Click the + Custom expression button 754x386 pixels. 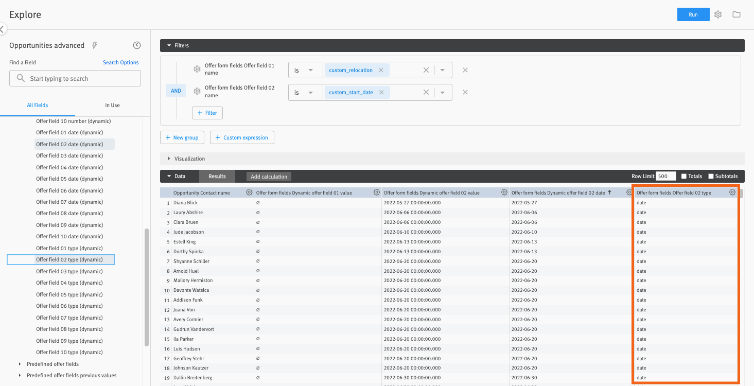(x=242, y=137)
